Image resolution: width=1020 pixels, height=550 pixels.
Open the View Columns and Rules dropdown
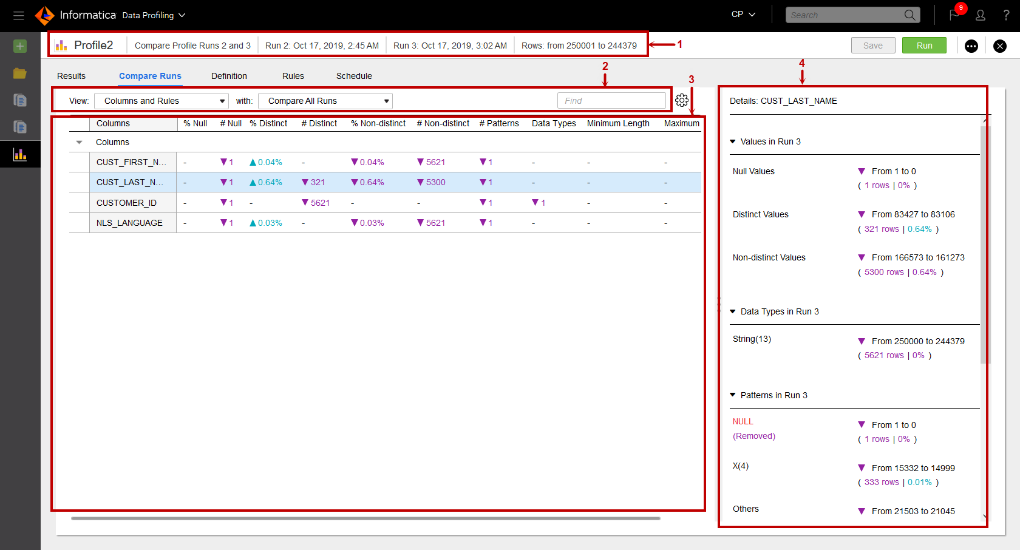161,101
